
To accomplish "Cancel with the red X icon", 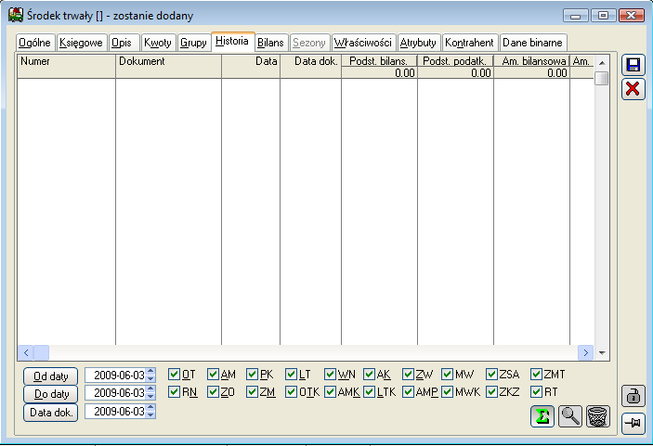I will point(633,89).
